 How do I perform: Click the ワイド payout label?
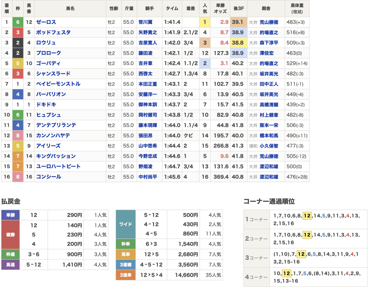coord(126,225)
